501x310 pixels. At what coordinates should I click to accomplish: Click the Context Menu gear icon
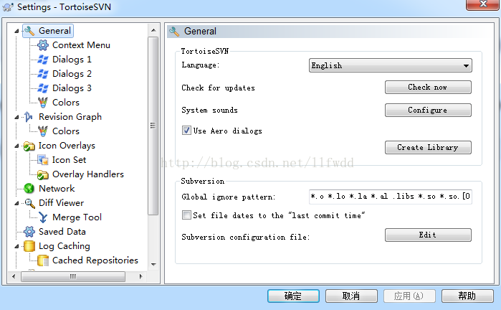(x=43, y=45)
